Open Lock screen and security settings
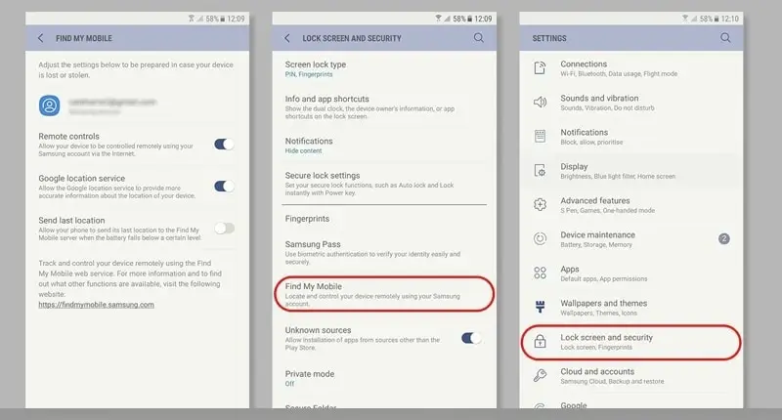Screen dimensions: 782x420 [630, 342]
